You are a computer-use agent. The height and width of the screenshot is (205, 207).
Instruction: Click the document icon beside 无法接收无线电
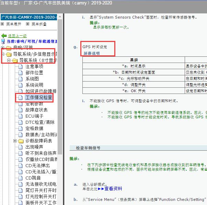click(x=21, y=184)
